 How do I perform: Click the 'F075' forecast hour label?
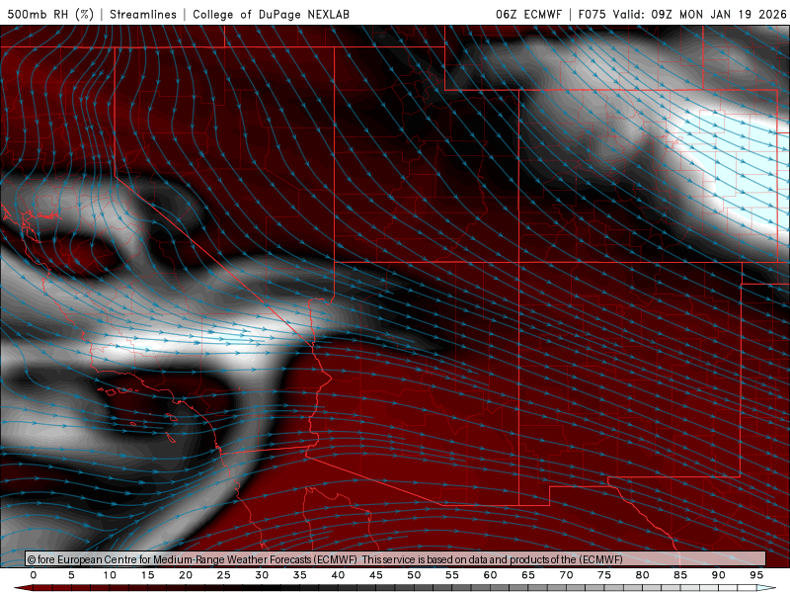(x=592, y=14)
